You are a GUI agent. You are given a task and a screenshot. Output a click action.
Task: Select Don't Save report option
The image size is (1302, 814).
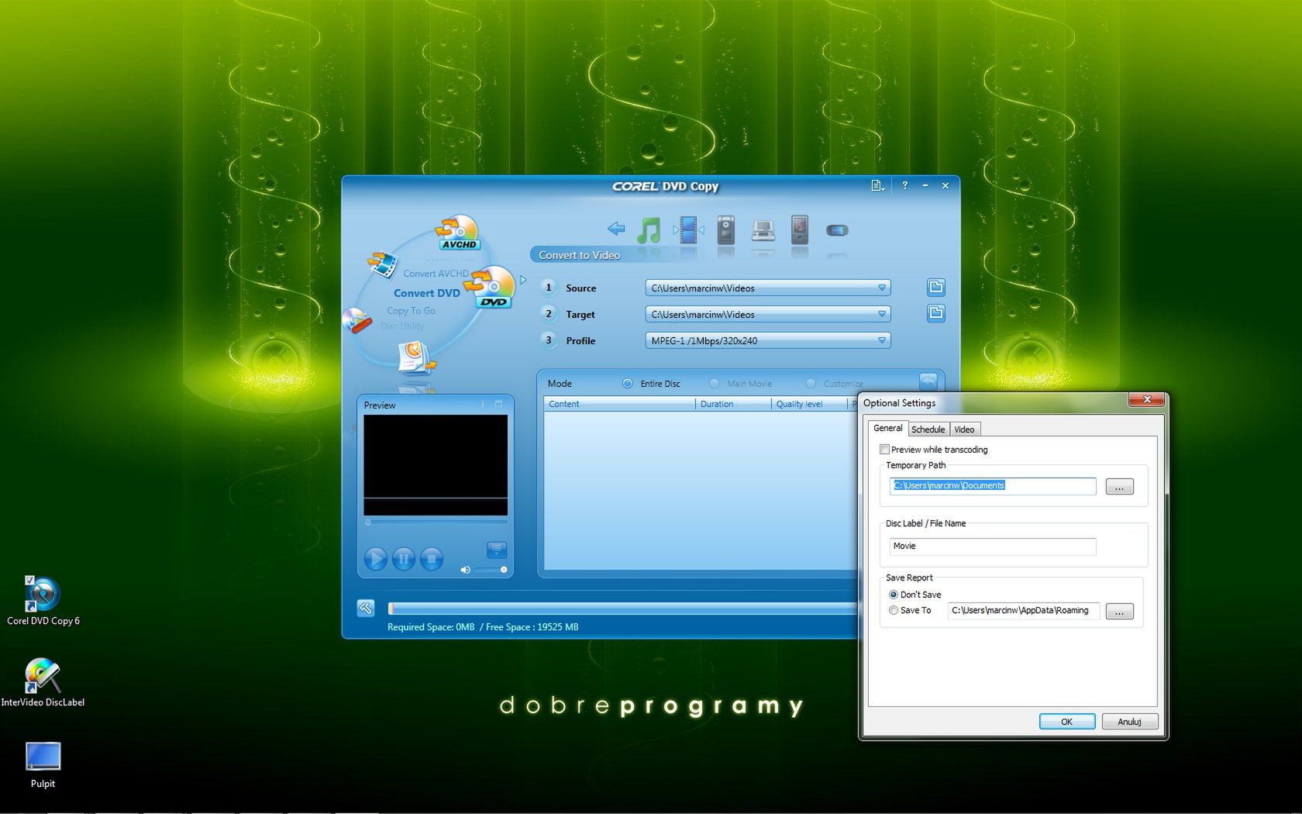(x=894, y=595)
